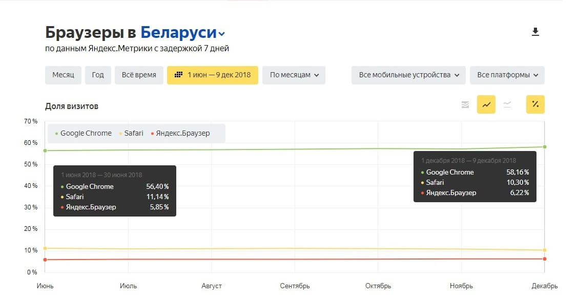578x301 pixels.
Task: Expand the country chevron next to Беларуси
Action: click(221, 34)
